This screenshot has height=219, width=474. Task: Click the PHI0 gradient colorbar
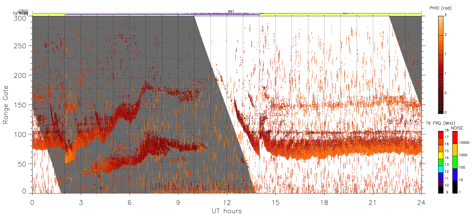pos(441,65)
